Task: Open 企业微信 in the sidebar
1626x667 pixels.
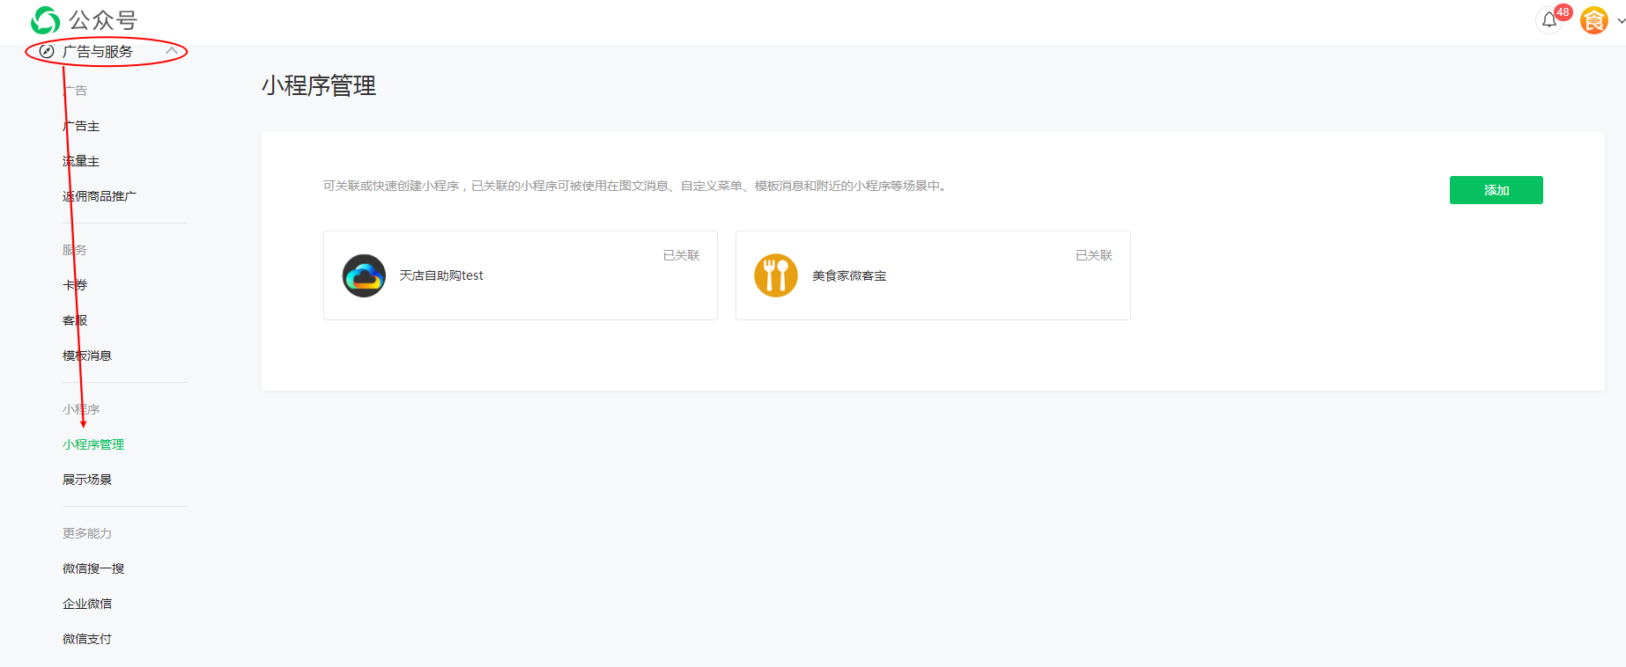Action: [x=87, y=604]
